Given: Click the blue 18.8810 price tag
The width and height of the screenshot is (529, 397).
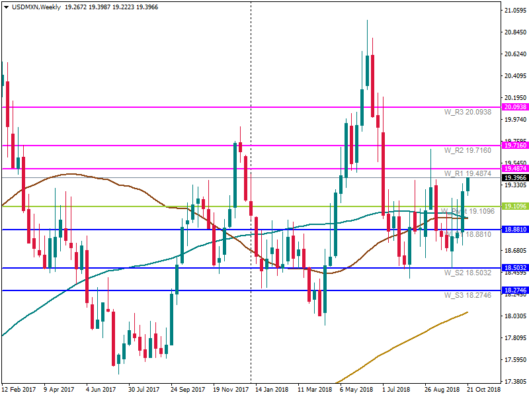Looking at the screenshot, I should pyautogui.click(x=514, y=230).
